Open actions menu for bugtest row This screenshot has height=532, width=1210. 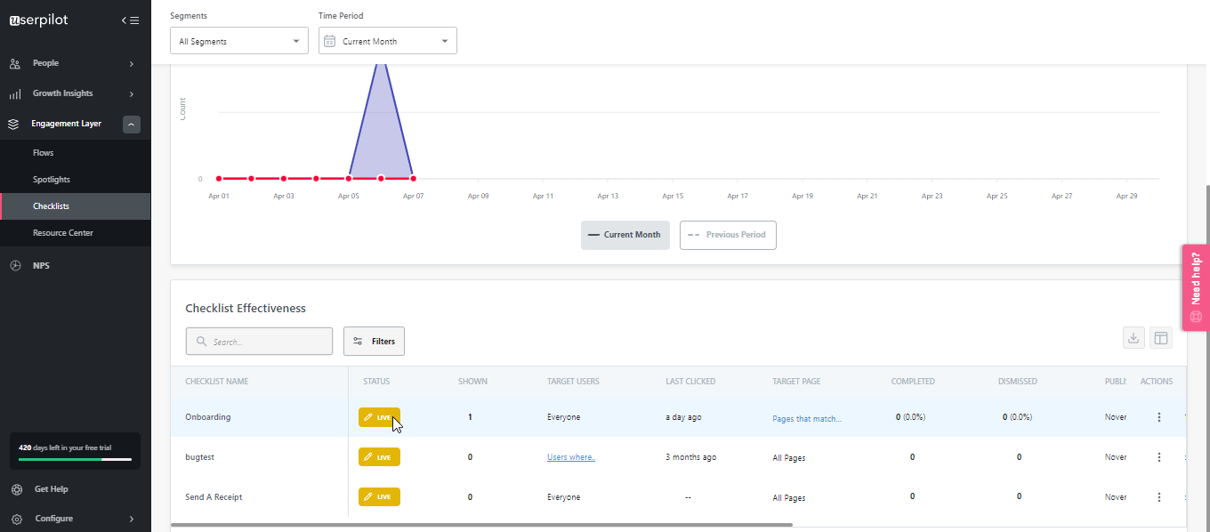coord(1158,457)
